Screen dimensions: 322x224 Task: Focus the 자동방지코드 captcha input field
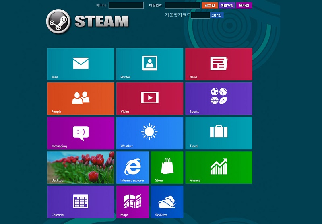pos(200,15)
